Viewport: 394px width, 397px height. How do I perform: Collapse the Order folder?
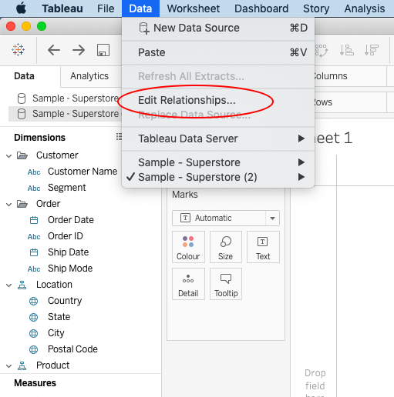(x=8, y=205)
